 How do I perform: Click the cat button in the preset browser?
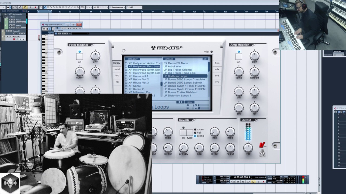[x=205, y=59]
